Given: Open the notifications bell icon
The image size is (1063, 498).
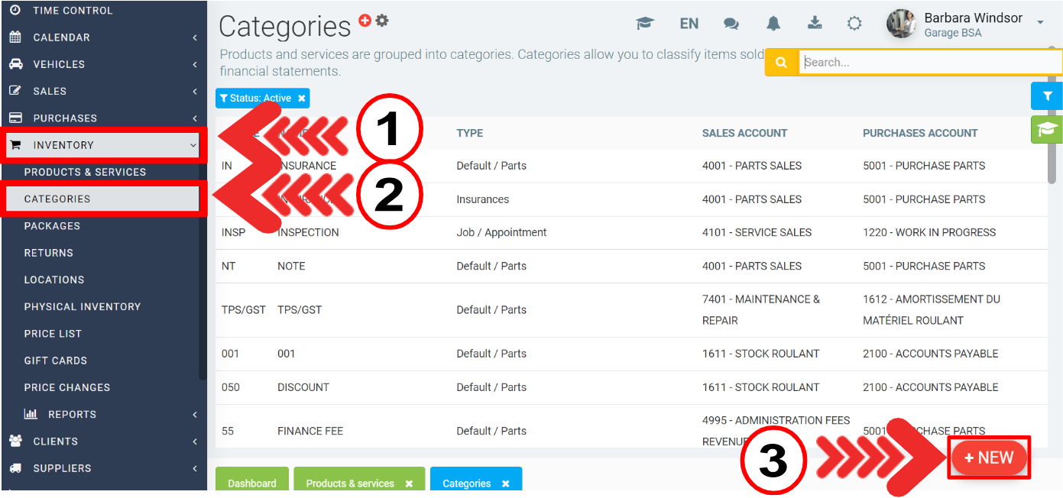Looking at the screenshot, I should click(x=773, y=24).
